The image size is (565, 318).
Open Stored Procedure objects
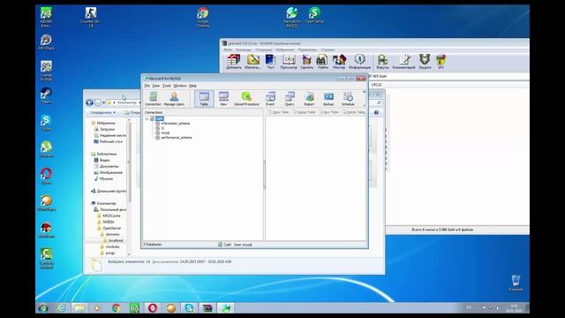pyautogui.click(x=246, y=98)
